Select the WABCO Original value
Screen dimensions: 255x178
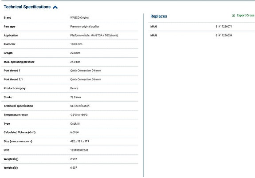(x=80, y=18)
